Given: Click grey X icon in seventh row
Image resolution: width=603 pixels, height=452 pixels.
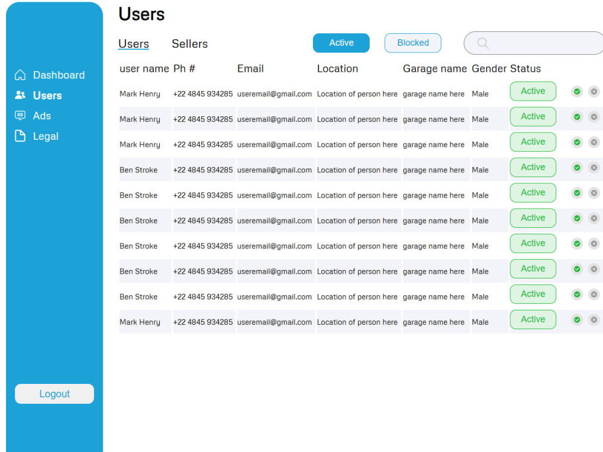Looking at the screenshot, I should coord(594,243).
